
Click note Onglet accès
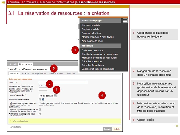[x=154, y=120]
